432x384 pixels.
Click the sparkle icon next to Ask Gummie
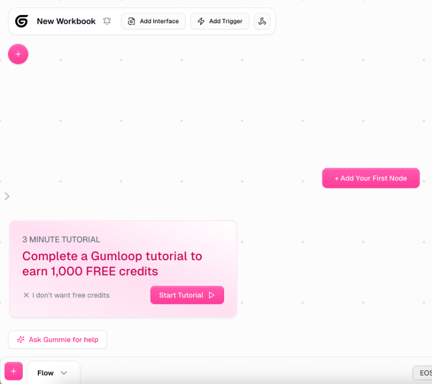[x=21, y=340]
